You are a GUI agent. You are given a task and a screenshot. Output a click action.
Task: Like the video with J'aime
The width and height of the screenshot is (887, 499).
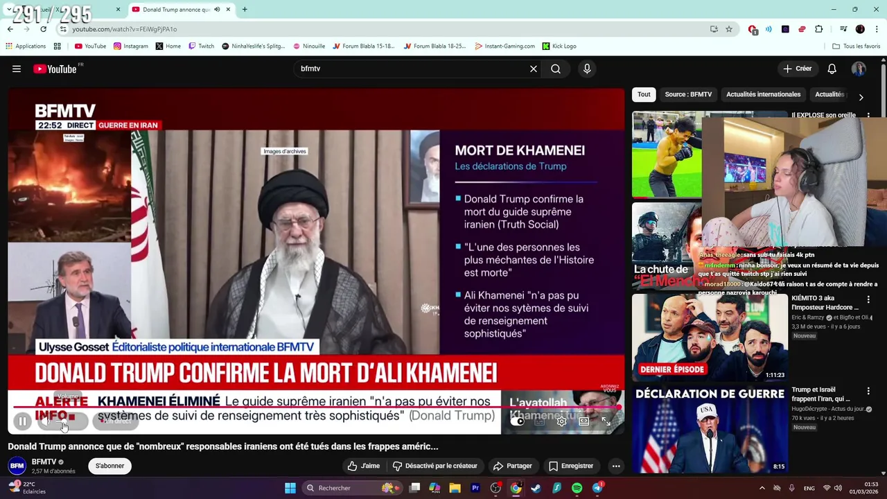364,466
